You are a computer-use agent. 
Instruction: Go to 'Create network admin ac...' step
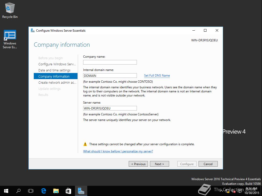tap(57, 82)
